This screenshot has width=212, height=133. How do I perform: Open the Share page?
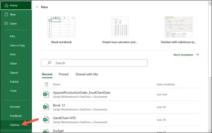pyautogui.click(x=13, y=63)
